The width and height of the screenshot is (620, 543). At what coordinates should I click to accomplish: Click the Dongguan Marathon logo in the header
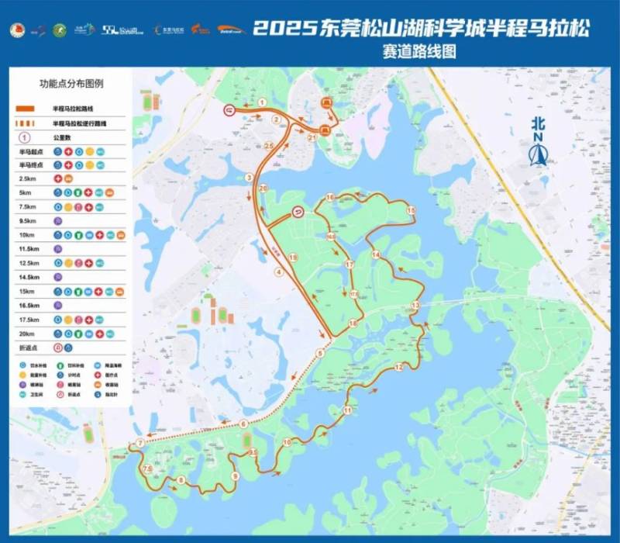tap(170, 27)
